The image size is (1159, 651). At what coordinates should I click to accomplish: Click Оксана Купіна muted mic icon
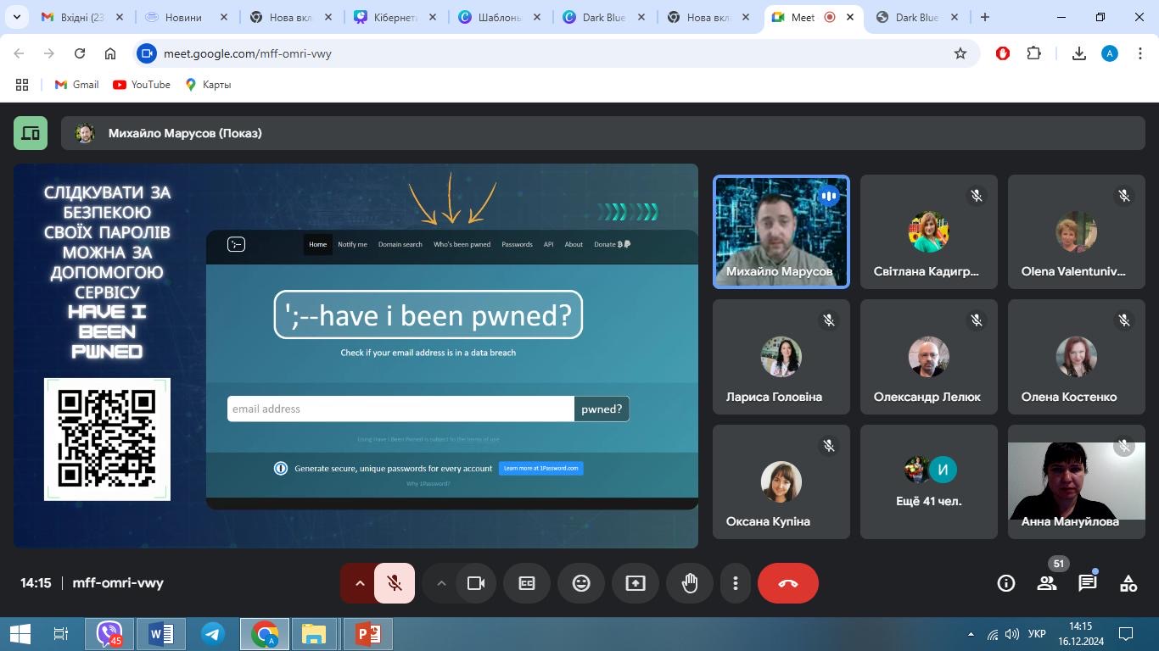[x=829, y=445]
